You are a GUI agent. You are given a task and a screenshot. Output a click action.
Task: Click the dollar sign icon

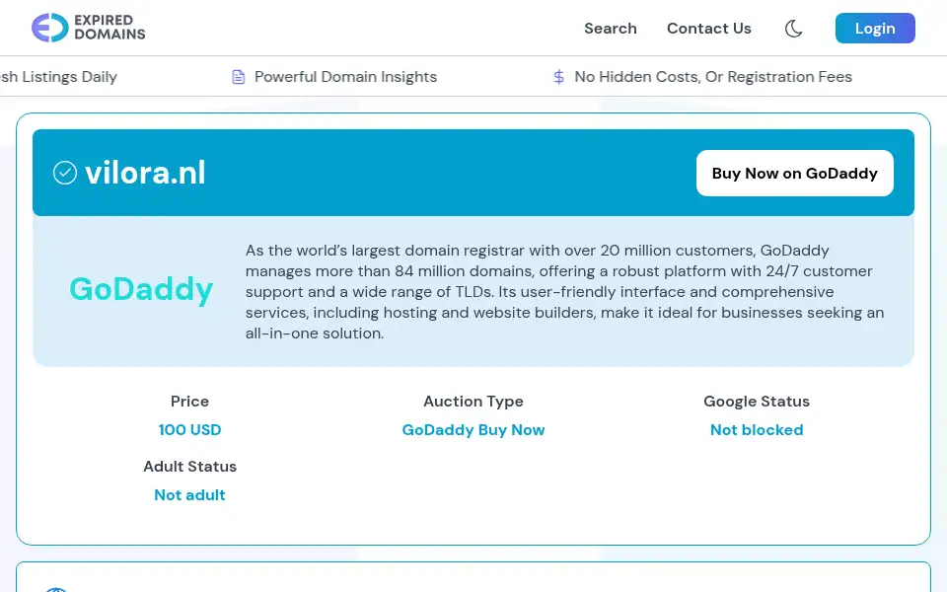click(558, 77)
